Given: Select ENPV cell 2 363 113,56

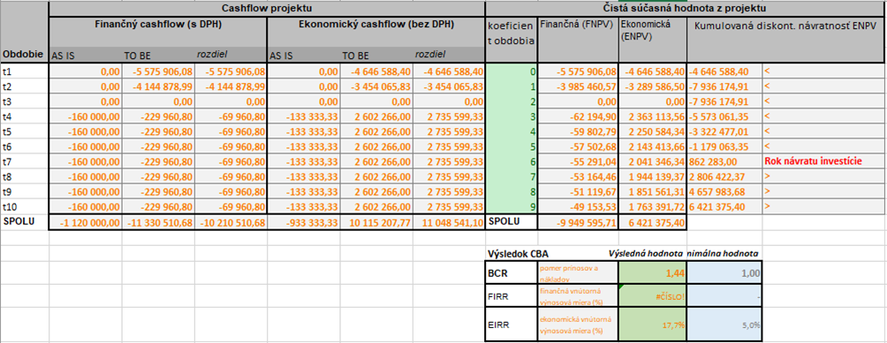Looking at the screenshot, I should pos(652,116).
